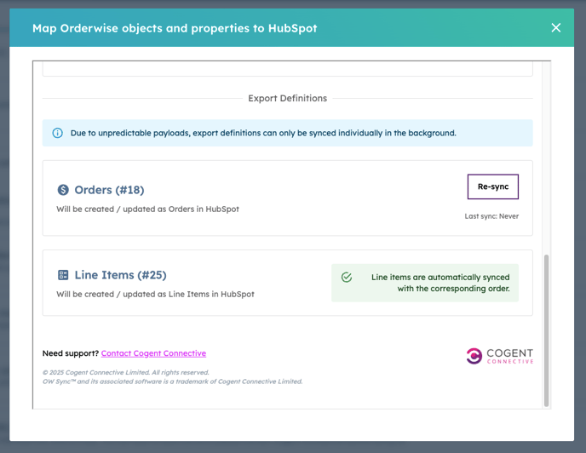Click the dialog title 'Map Orderwise objects' text
This screenshot has height=453, width=586.
175,28
